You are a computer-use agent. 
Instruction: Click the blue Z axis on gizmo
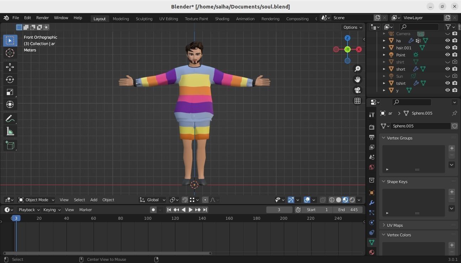point(348,38)
